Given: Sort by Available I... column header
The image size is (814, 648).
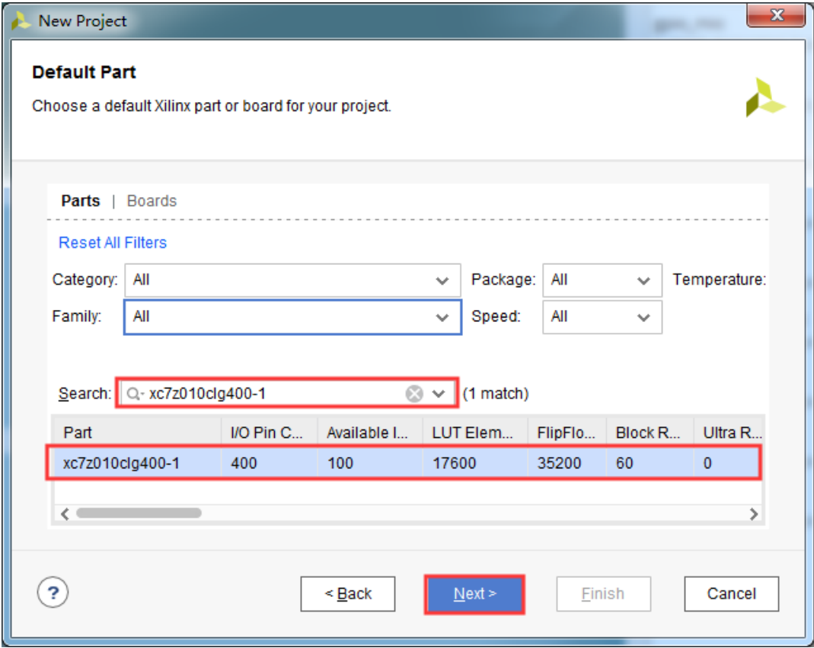Looking at the screenshot, I should click(370, 432).
